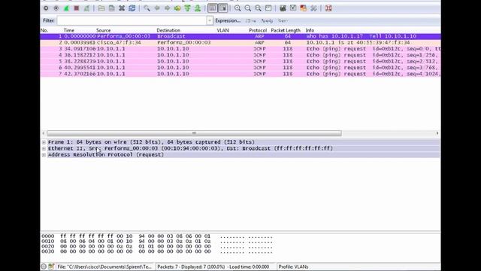Image resolution: width=481 pixels, height=271 pixels.
Task: Toggle packet list colorization
Action: [x=212, y=8]
